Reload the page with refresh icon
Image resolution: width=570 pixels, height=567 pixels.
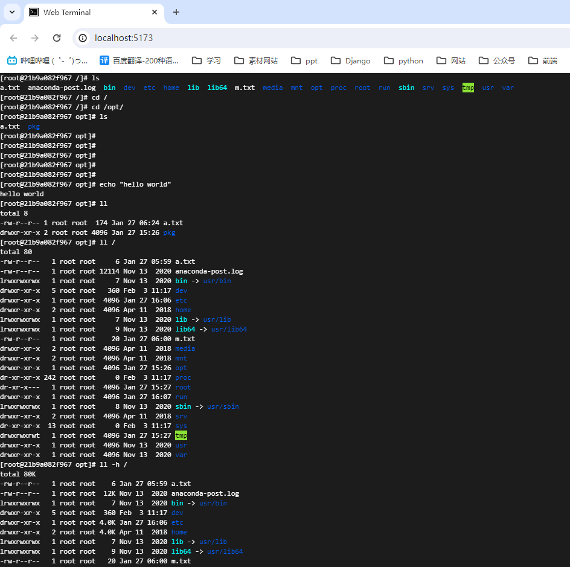point(57,38)
